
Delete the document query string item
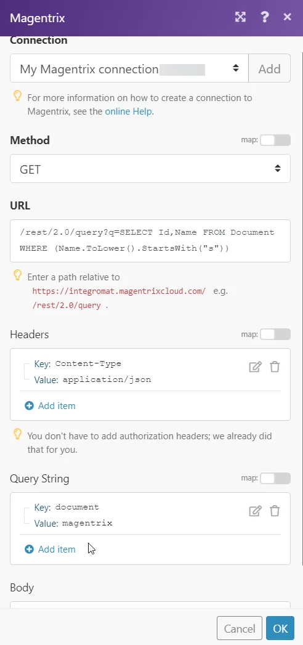point(275,511)
